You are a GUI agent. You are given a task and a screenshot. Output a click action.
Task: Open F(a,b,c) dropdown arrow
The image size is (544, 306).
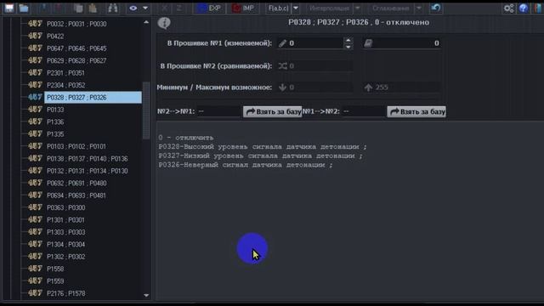pos(296,8)
